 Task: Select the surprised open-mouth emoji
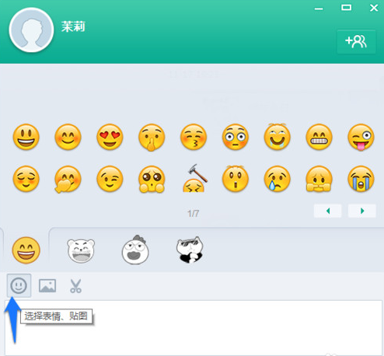[x=236, y=178]
